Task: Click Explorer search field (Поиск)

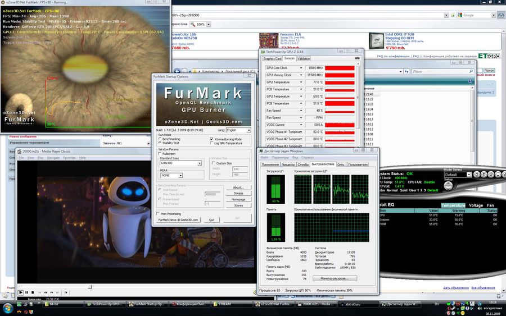Action: 442,71
